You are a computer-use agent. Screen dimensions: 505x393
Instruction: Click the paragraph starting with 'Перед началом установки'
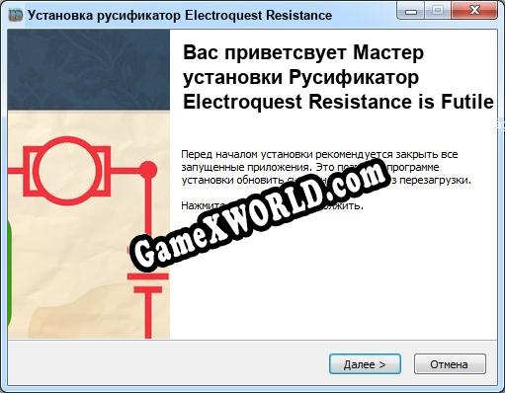pos(326,167)
